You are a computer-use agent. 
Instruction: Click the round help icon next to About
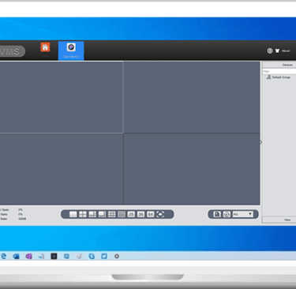pyautogui.click(x=270, y=51)
